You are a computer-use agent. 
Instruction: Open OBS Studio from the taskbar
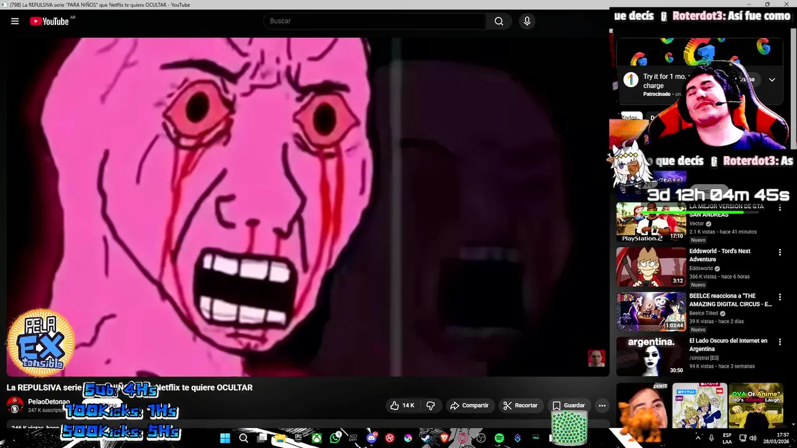[x=480, y=438]
